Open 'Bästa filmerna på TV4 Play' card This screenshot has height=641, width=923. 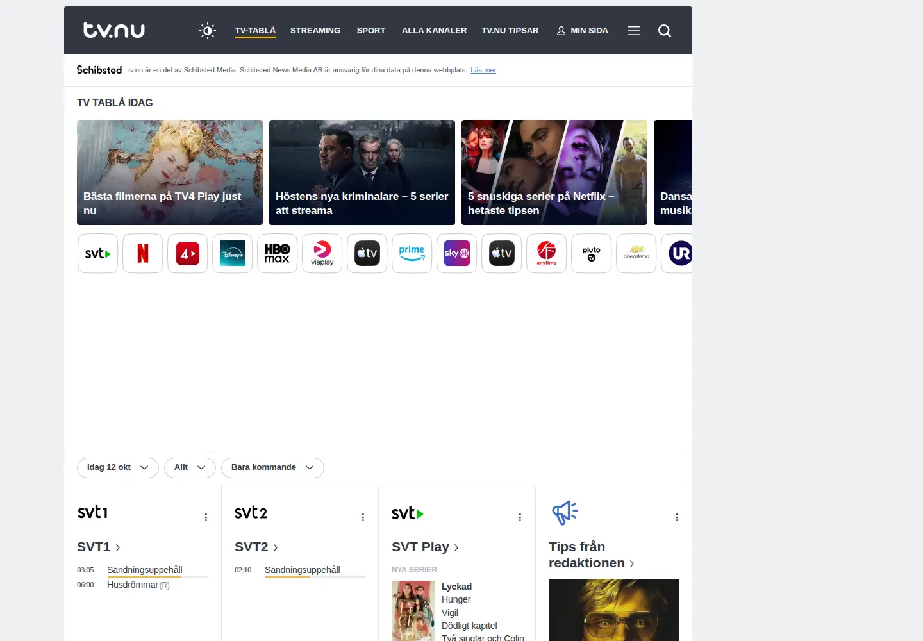170,172
